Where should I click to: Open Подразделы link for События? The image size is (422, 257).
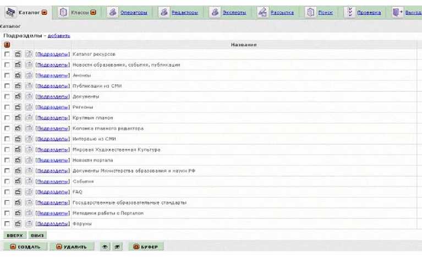coord(53,182)
